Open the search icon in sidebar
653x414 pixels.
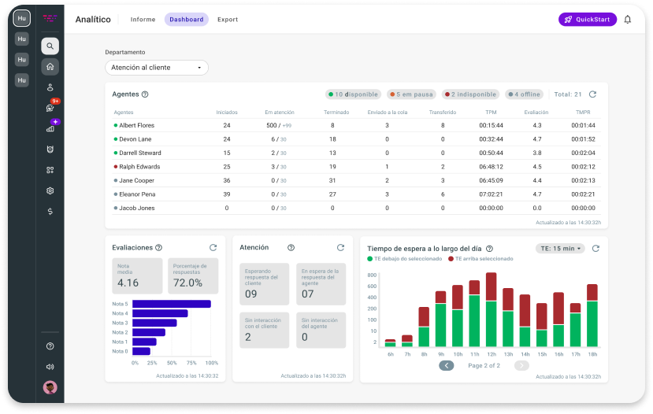tap(50, 46)
